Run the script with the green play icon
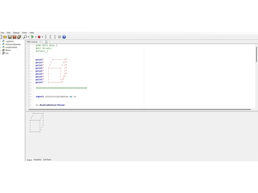This screenshot has height=193, width=258. [x=32, y=37]
